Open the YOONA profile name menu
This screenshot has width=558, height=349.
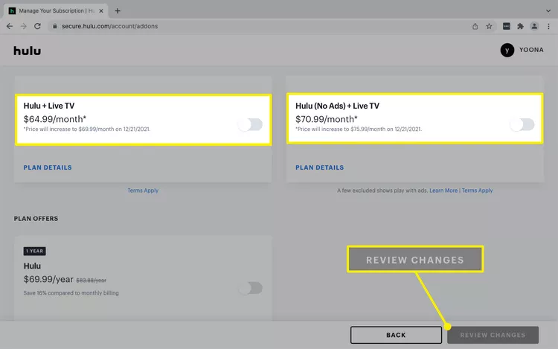(x=531, y=50)
